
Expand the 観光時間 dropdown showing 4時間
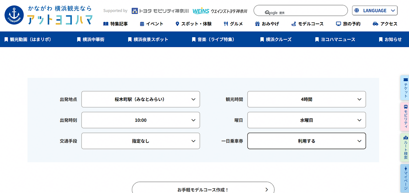point(306,99)
